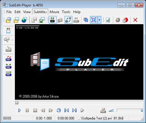Click the open subtitles folder icon
Viewport: 146px width, 123px height.
click(16, 20)
